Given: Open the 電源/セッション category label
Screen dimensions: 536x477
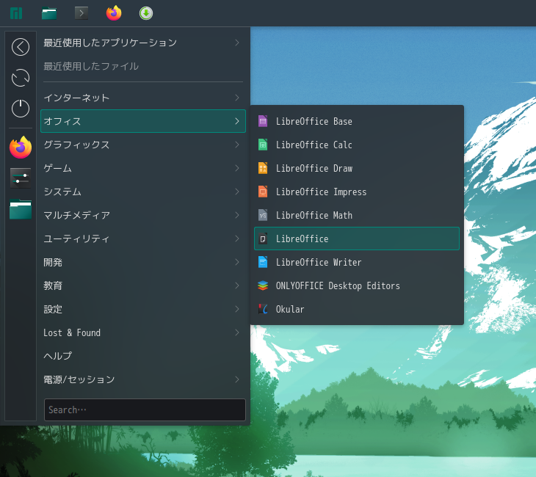Looking at the screenshot, I should point(79,379).
